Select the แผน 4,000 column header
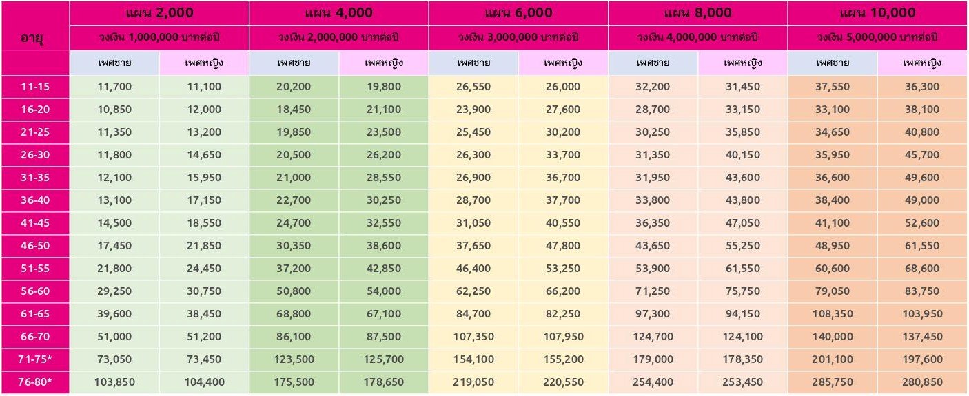Screen dimensions: 969x396 pos(338,12)
